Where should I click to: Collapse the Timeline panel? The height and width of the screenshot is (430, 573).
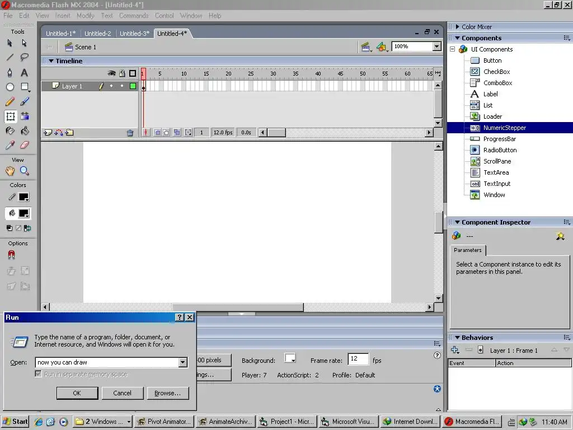[51, 61]
